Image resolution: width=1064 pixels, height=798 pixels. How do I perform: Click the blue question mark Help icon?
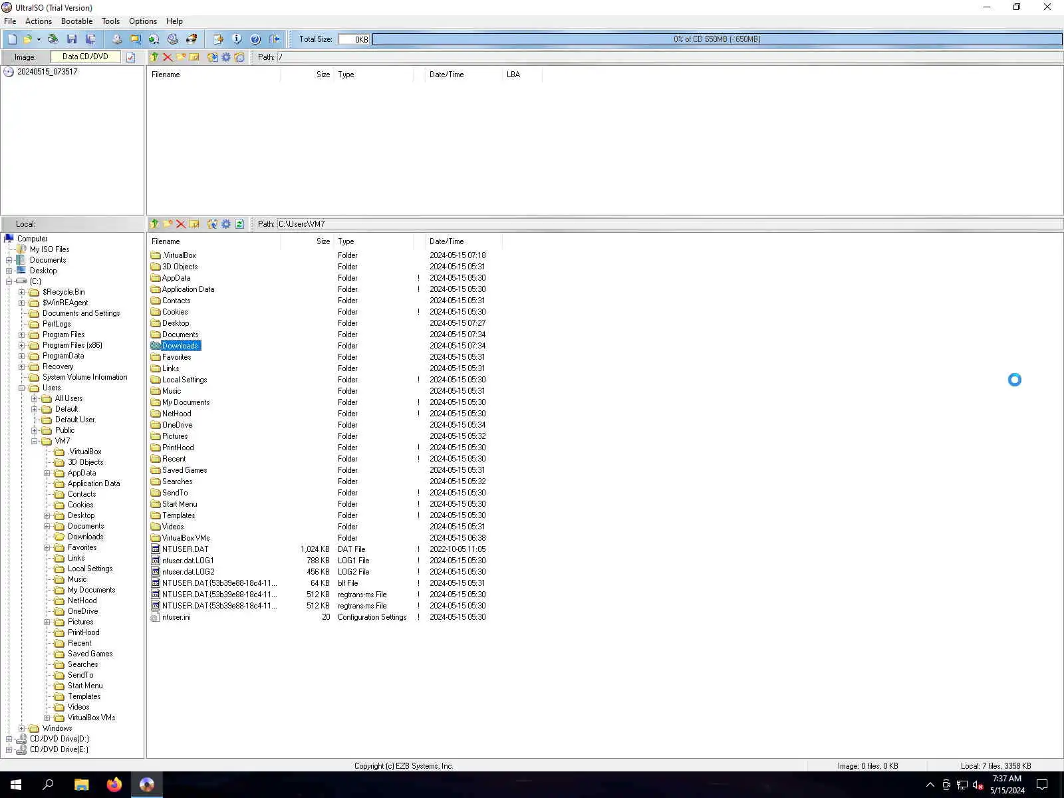click(255, 39)
